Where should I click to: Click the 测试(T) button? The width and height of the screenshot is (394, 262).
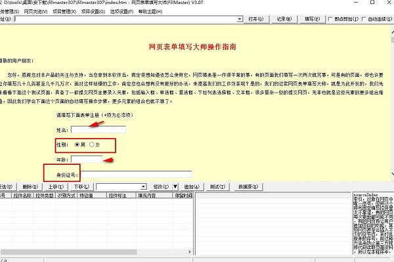tap(217, 187)
